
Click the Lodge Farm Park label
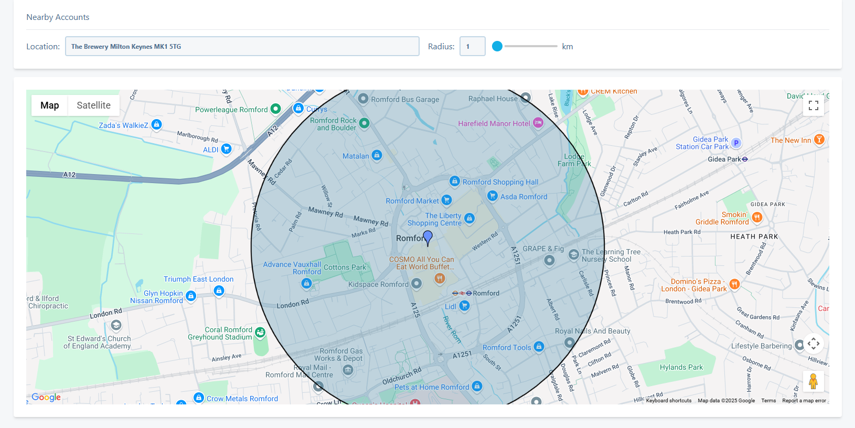tap(574, 160)
